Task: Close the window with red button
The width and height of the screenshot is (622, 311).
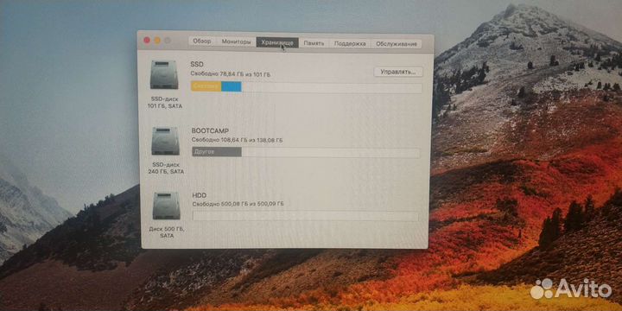Action: (147, 40)
